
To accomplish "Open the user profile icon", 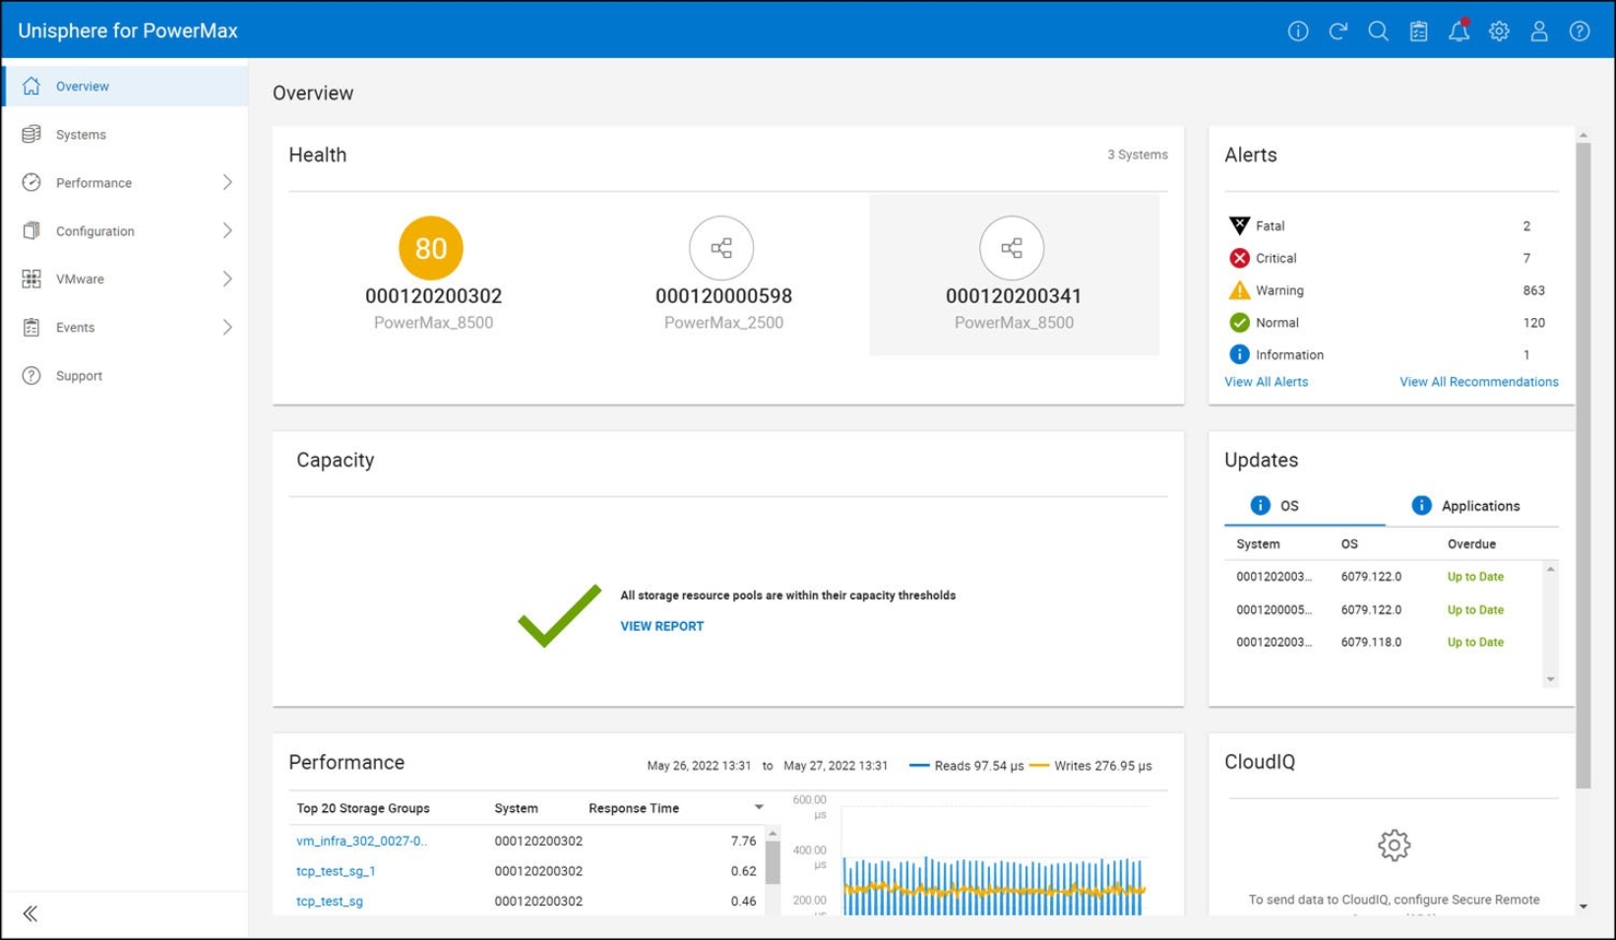I will (x=1539, y=31).
